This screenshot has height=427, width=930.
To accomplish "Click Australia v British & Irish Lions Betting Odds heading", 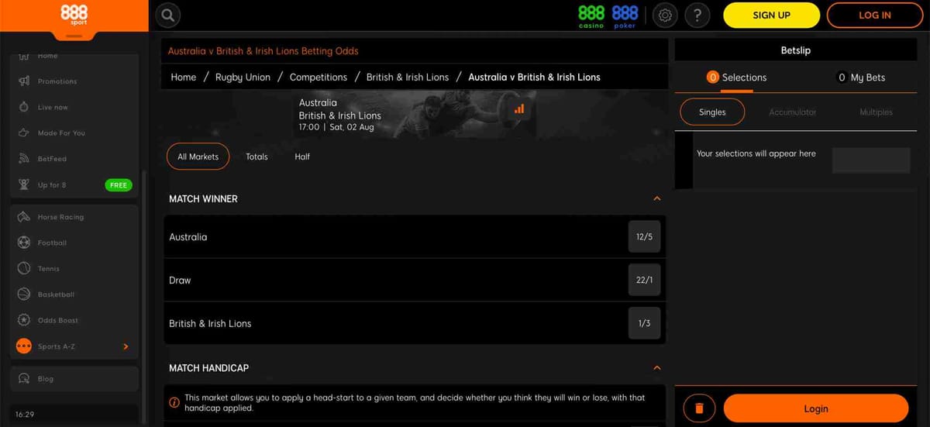I will click(263, 51).
